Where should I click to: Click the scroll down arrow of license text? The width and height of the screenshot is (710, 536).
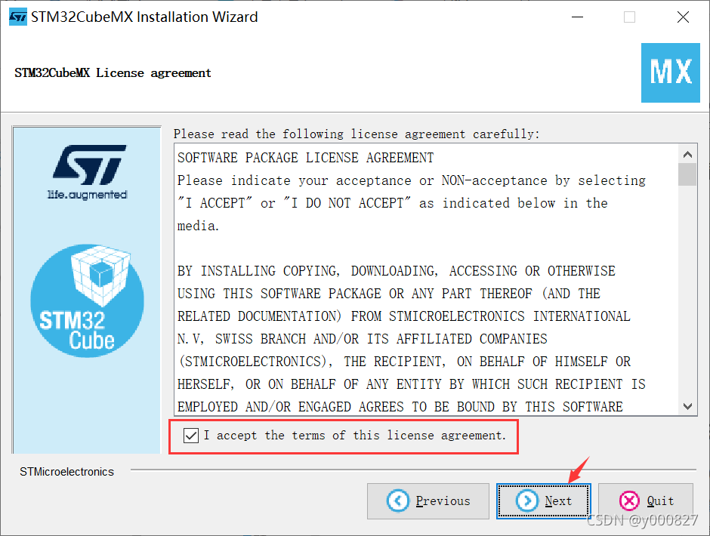pos(687,406)
